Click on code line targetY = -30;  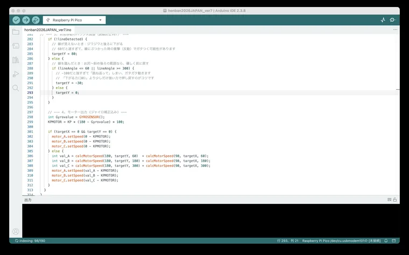click(69, 83)
